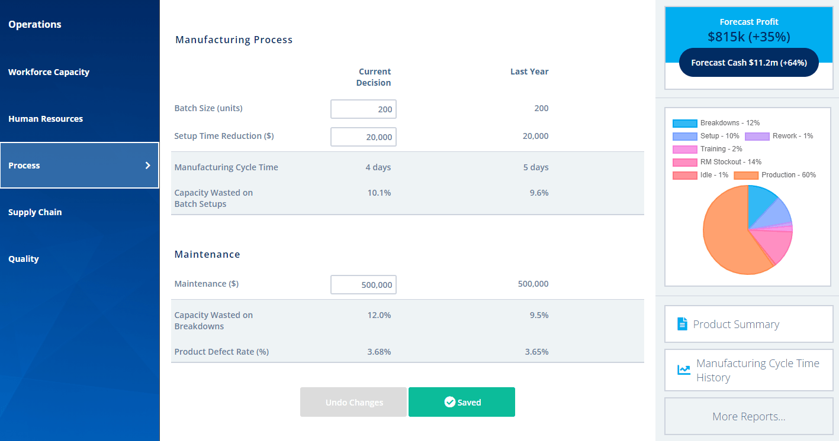839x441 pixels.
Task: Click the checkmark icon on Saved button
Action: point(449,402)
